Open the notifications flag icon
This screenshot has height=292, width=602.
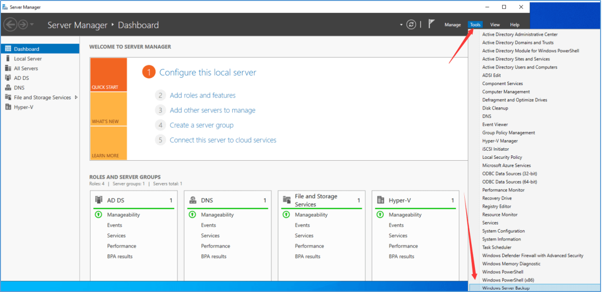[431, 24]
